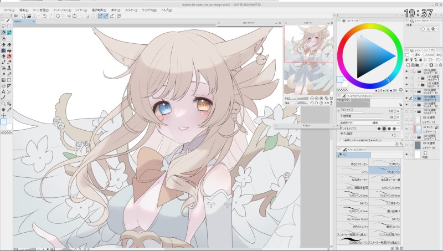
Task: Open sub tool detail wrench icon
Action: point(401,144)
